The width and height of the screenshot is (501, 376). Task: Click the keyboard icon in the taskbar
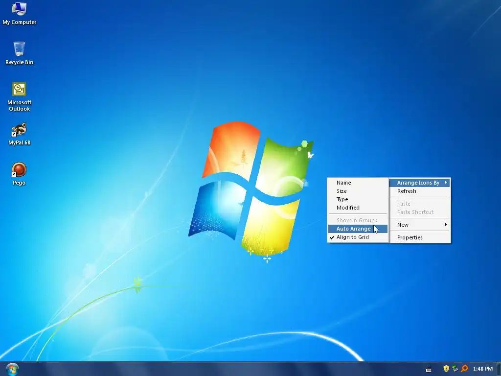[x=429, y=370]
